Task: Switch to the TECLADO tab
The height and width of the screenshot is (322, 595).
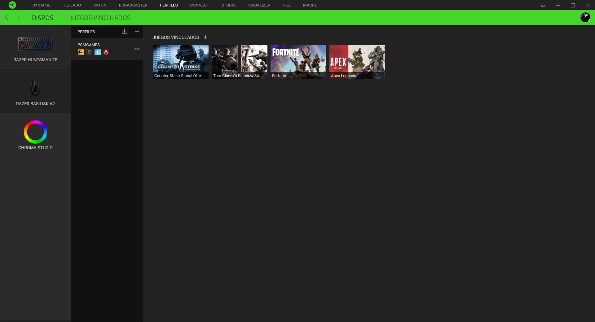Action: (72, 5)
